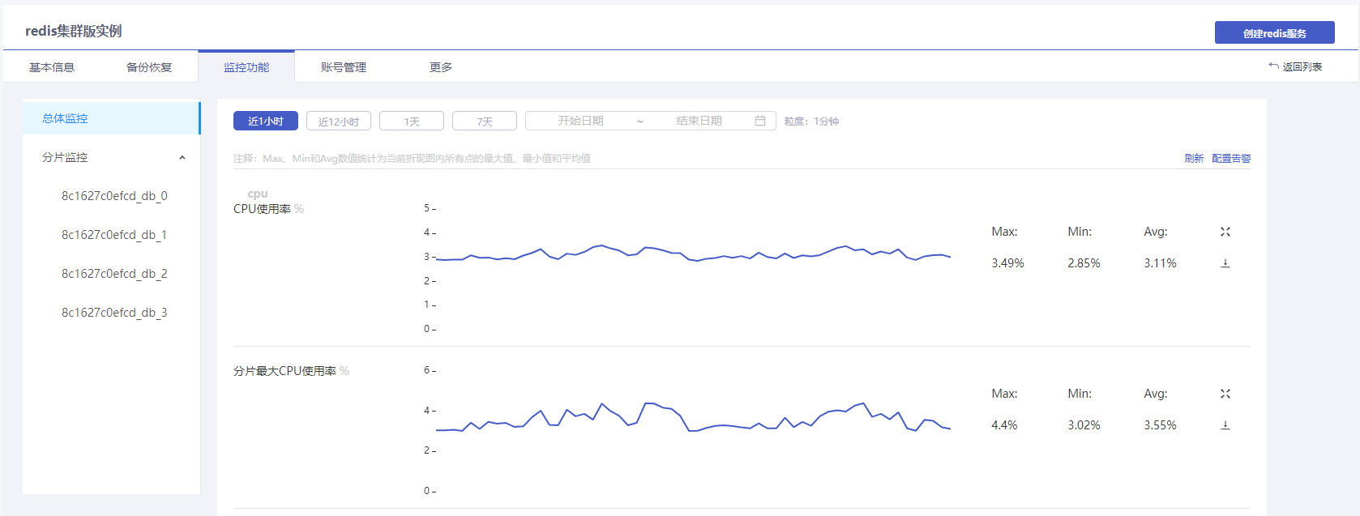Click the Max value 4.4%
This screenshot has width=1360, height=516.
tap(1004, 425)
